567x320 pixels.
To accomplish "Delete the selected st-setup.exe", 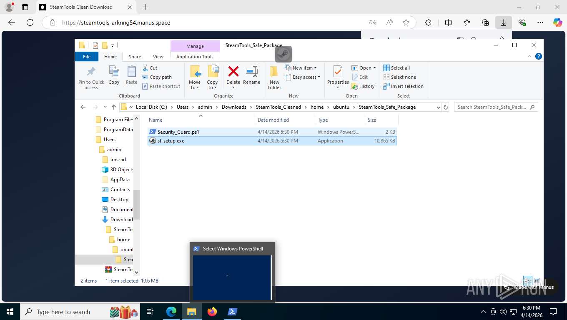I will pos(233,77).
